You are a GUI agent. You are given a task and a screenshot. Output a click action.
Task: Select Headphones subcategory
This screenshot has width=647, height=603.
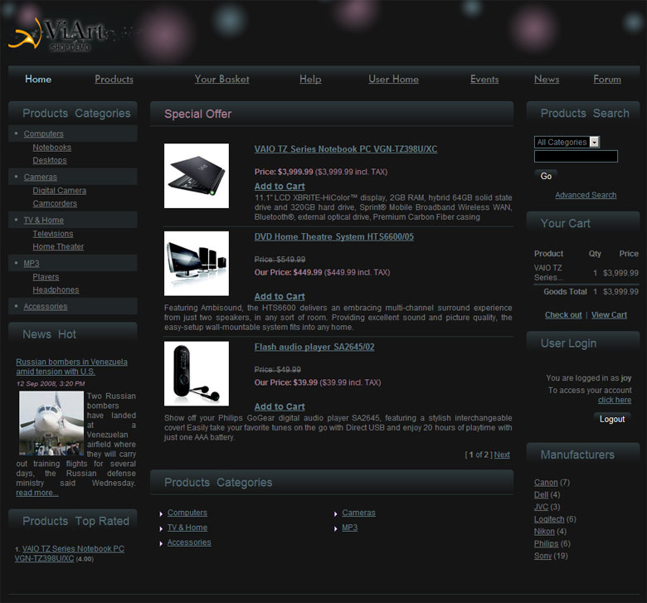56,289
